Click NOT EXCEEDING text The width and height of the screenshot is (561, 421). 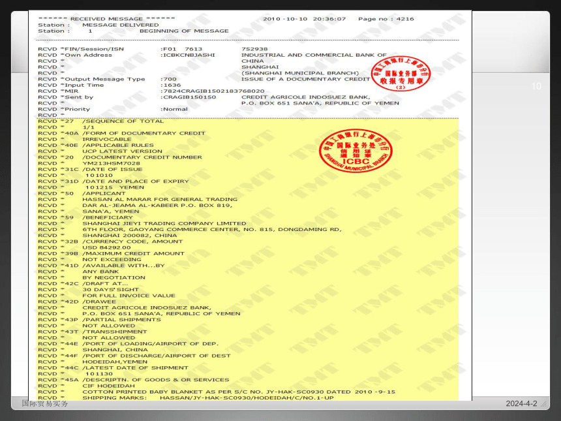coord(112,260)
